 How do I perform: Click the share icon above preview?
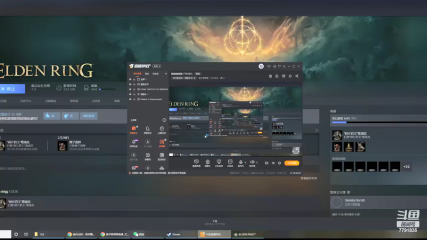click(x=297, y=76)
